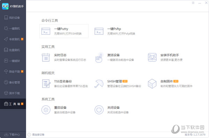This screenshot has height=138, width=209.
Task: Select 重启设备 tool label
Action: tap(60, 107)
